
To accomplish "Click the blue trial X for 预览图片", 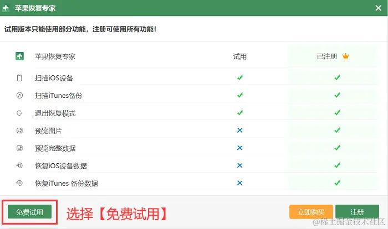I will (x=240, y=130).
